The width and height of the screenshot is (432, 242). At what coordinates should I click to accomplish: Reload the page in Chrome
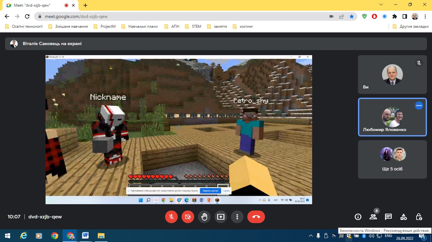tap(27, 16)
